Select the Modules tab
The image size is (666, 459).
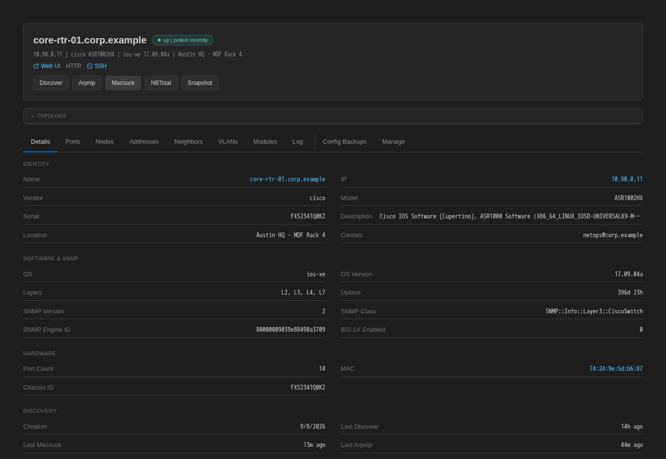[x=265, y=142]
